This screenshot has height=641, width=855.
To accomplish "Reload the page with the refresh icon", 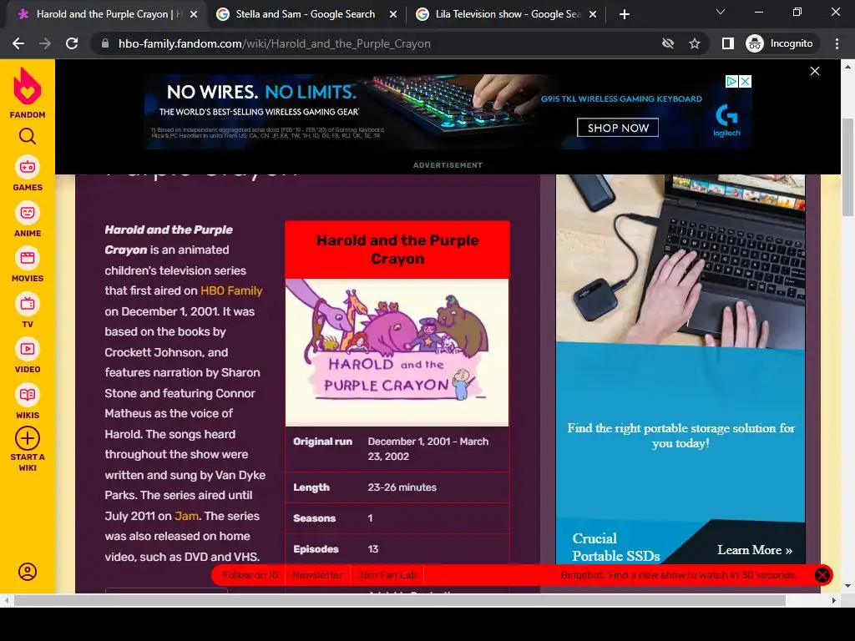I will [72, 43].
